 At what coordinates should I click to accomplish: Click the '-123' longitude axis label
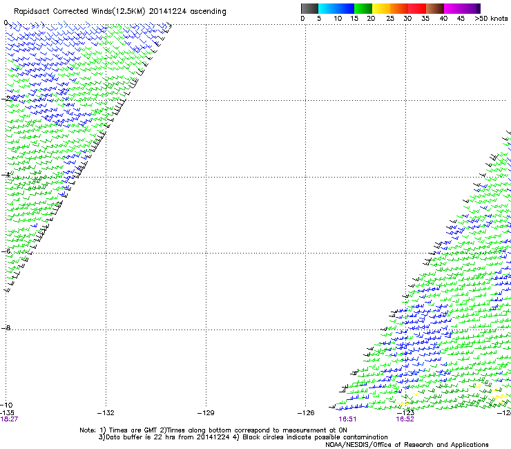click(x=406, y=413)
